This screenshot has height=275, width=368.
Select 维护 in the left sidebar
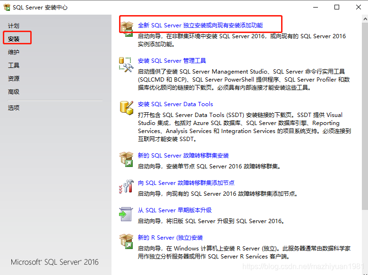(x=14, y=52)
